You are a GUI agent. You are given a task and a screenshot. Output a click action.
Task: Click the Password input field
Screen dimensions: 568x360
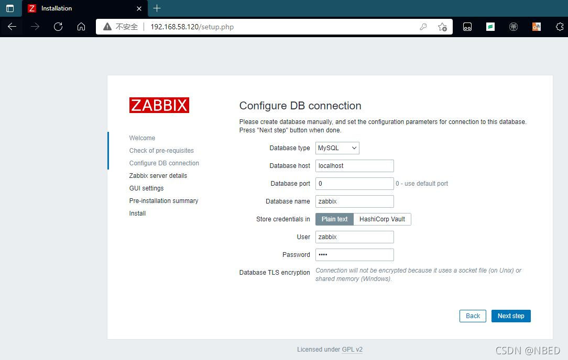coord(355,254)
